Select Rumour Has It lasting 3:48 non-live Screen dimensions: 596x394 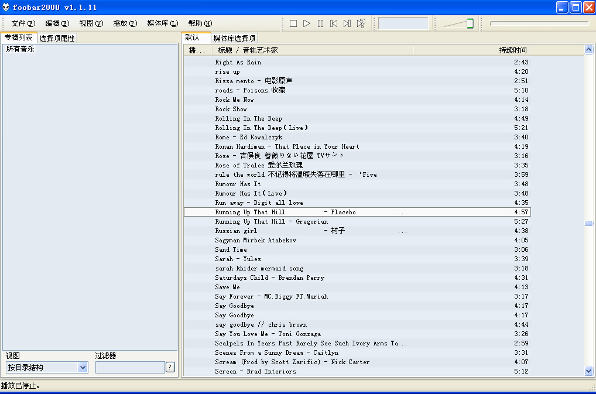click(x=357, y=184)
